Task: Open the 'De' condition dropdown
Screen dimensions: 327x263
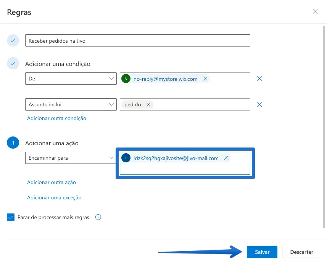Action: tap(71, 79)
